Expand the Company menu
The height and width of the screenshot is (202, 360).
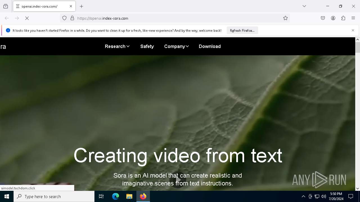(x=177, y=46)
